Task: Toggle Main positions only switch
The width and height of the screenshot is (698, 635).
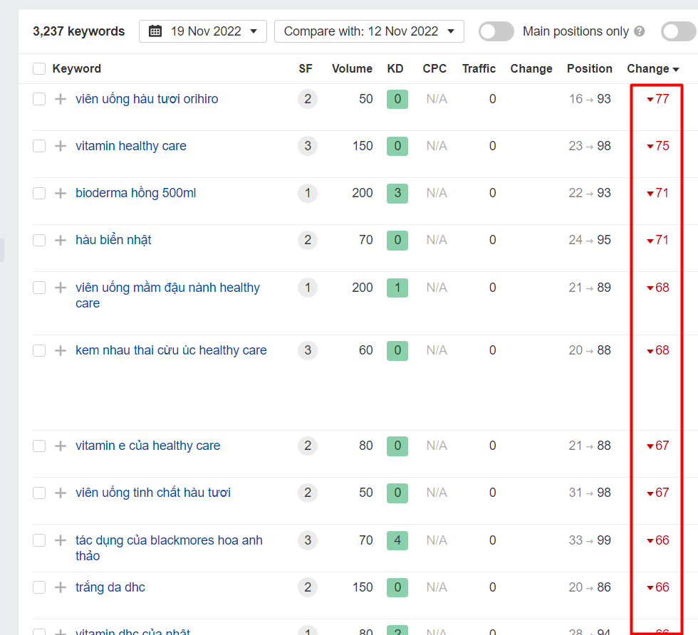Action: [x=496, y=31]
